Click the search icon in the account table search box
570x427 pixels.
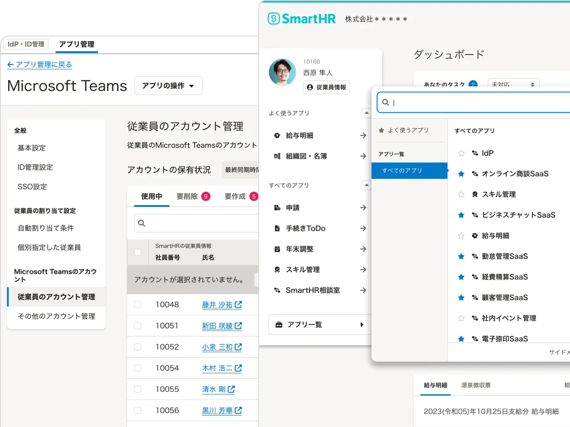(x=142, y=223)
